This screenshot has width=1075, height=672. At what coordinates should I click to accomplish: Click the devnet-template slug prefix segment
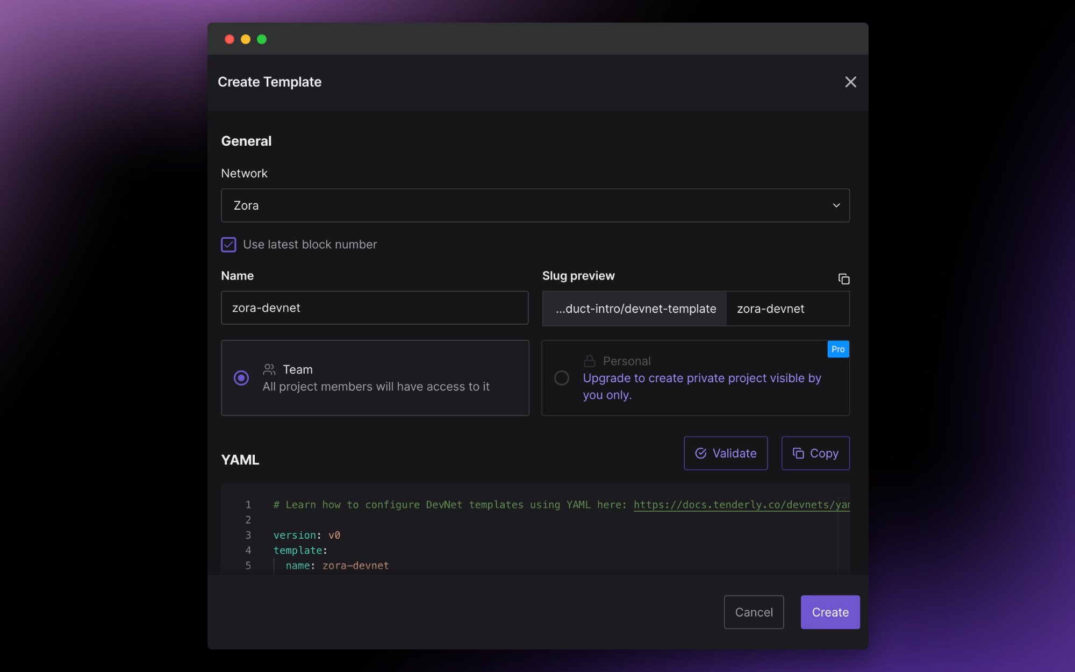pyautogui.click(x=634, y=309)
